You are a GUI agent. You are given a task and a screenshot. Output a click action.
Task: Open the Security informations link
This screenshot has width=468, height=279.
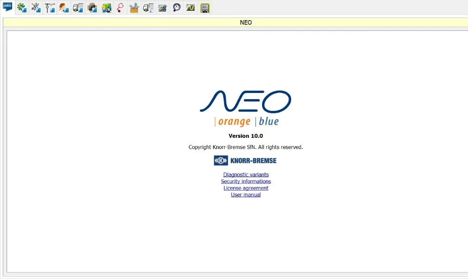point(246,181)
